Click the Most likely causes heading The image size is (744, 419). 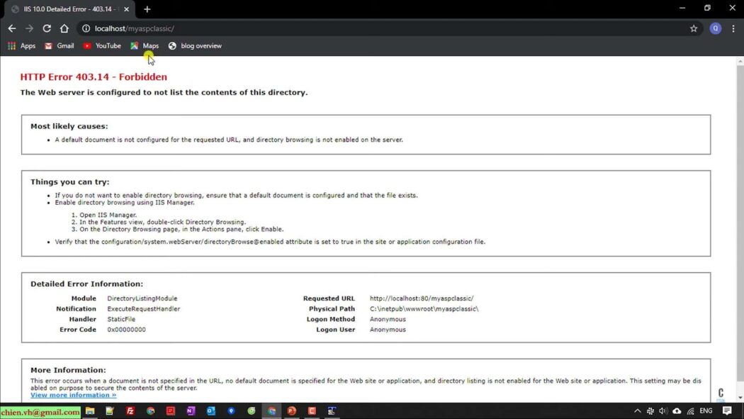[x=69, y=126]
